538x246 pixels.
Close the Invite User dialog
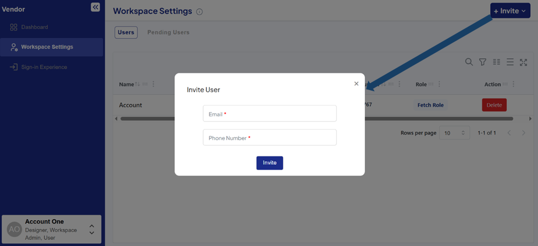356,83
